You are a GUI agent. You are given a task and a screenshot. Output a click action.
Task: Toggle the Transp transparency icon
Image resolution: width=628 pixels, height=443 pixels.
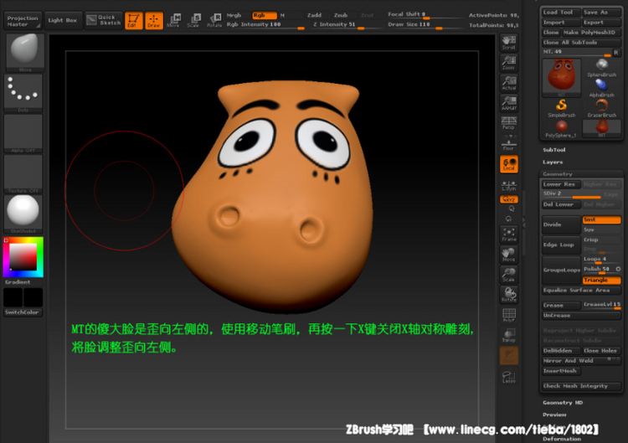pyautogui.click(x=508, y=335)
